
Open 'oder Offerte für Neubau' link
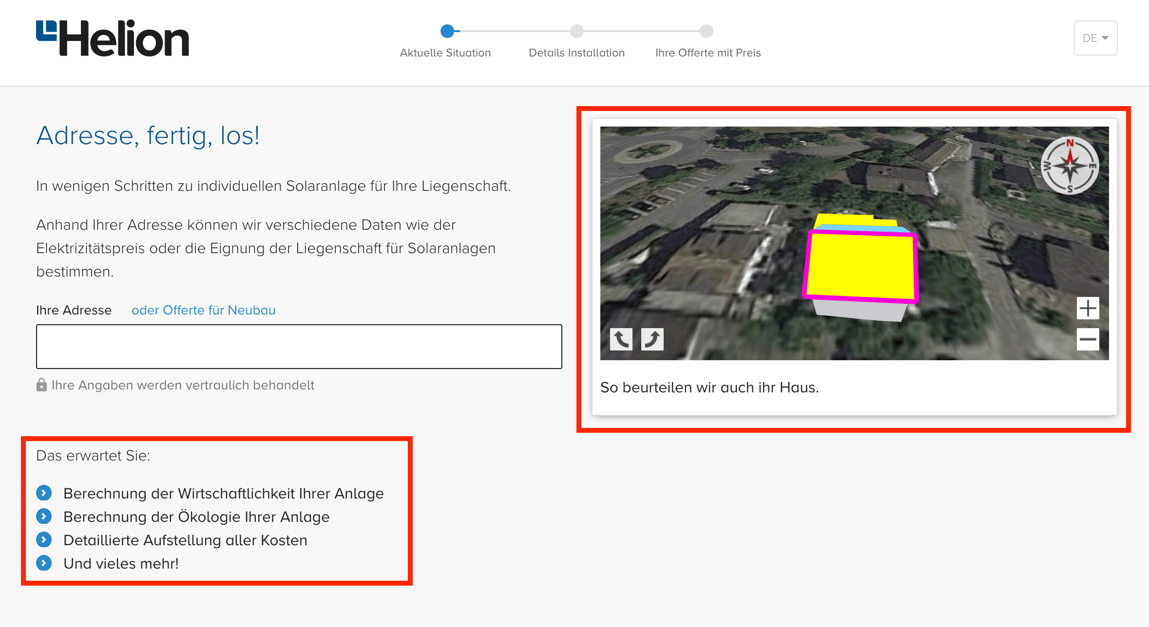pos(203,310)
